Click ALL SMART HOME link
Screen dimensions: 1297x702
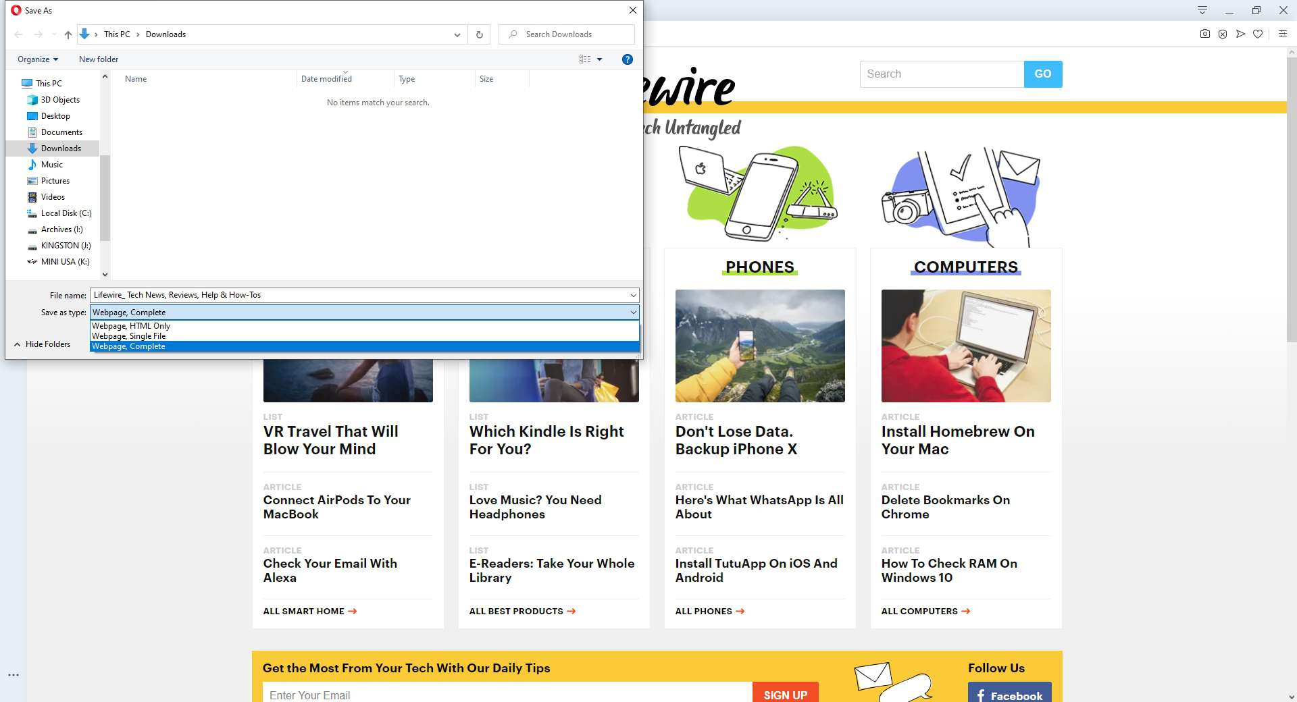[310, 612]
